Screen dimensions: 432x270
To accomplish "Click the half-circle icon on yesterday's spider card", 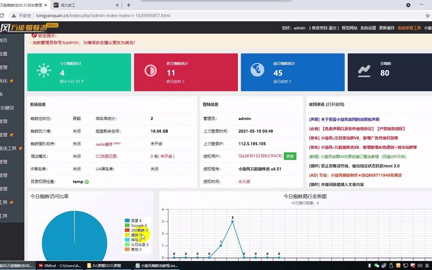I will (151, 71).
